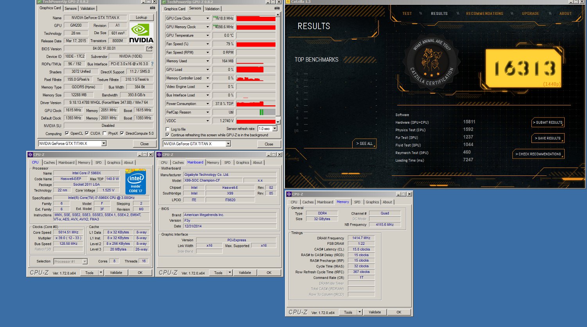This screenshot has width=587, height=327.
Task: Open the GPU Memory Clock sensor dropdown
Action: (208, 27)
